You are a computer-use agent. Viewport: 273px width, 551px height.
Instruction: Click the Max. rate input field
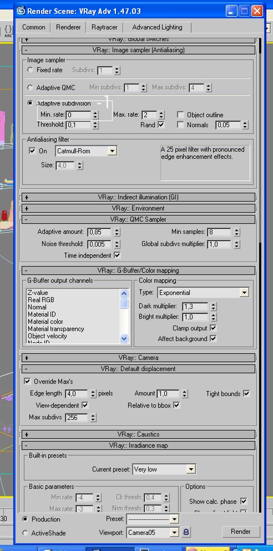tap(149, 114)
